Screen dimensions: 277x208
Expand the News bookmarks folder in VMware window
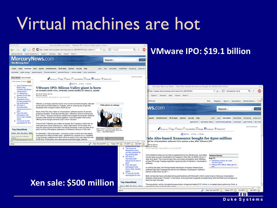74,54
